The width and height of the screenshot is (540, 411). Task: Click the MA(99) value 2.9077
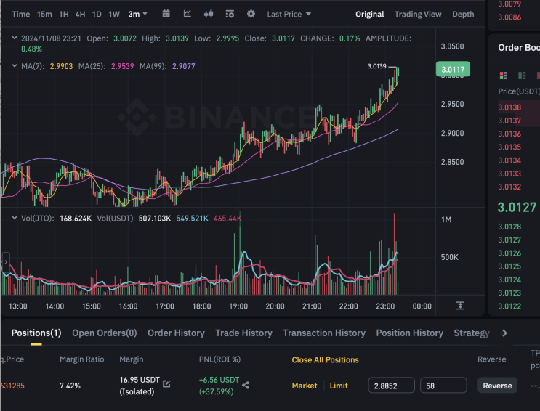click(184, 66)
